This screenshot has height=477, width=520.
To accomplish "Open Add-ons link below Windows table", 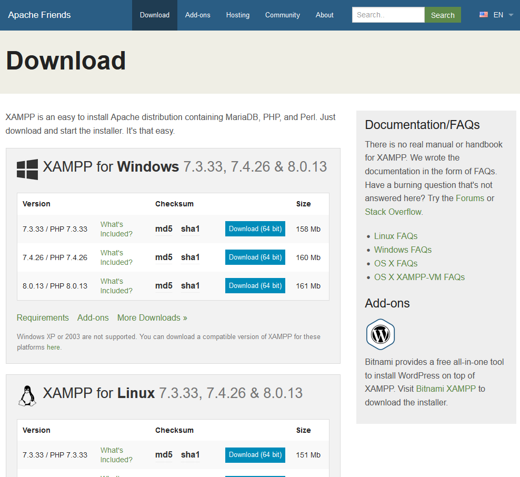I will point(93,318).
